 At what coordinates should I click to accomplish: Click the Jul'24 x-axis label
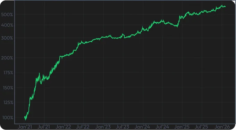[x=162, y=127]
